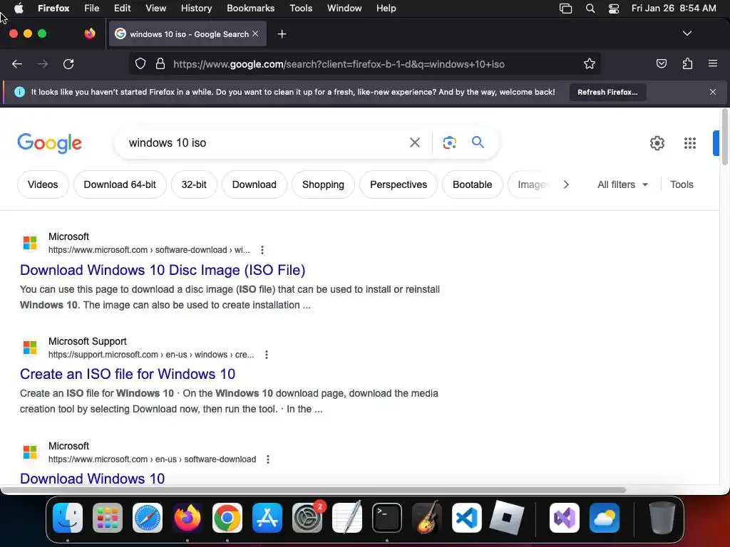Open the Edit menu
The width and height of the screenshot is (730, 547).
tap(122, 9)
